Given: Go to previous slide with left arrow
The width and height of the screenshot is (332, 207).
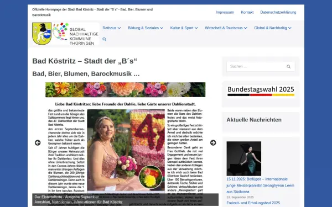Looking at the screenshot, I should (x=38, y=143).
